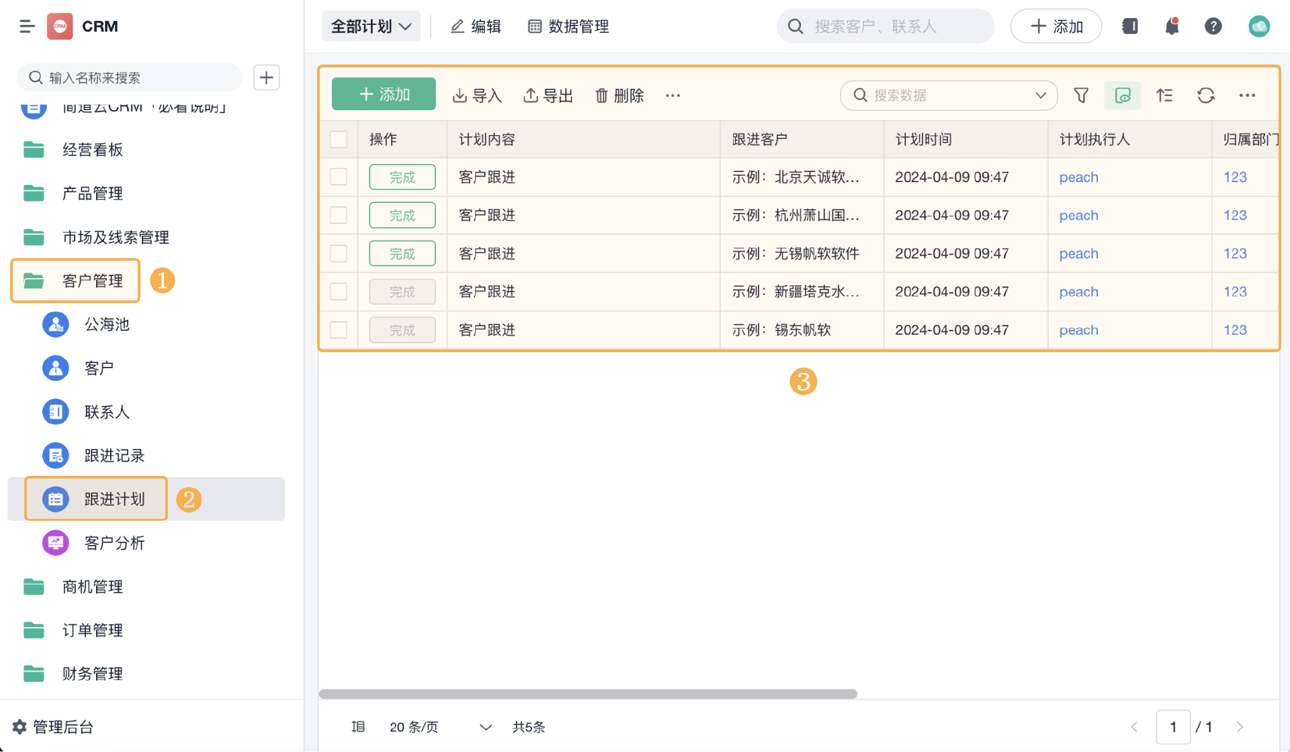
Task: Click plus icon beside sidebar search
Action: [x=266, y=78]
